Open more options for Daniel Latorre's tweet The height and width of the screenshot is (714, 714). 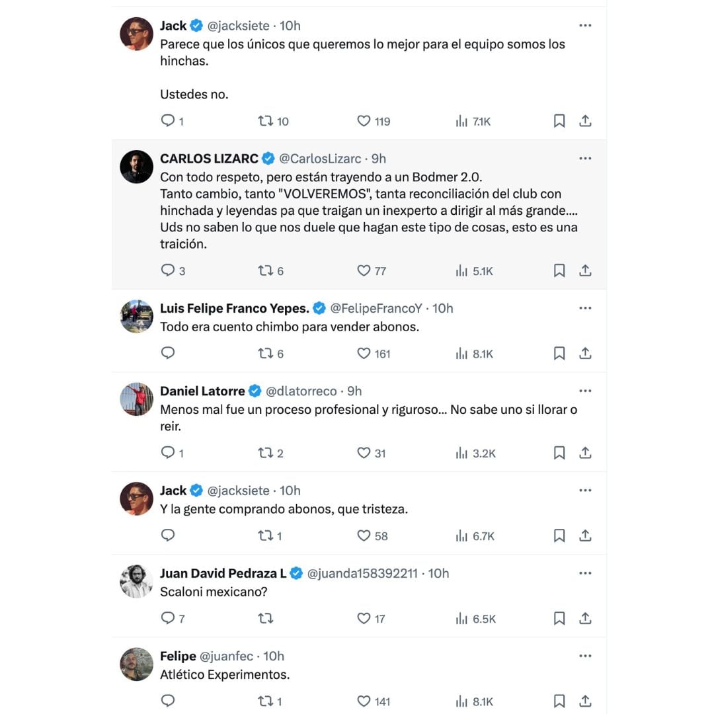coord(585,391)
